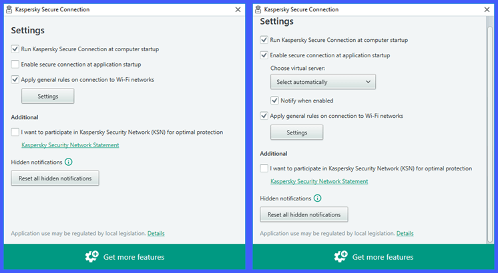Click the Additional heading in right window

point(274,154)
